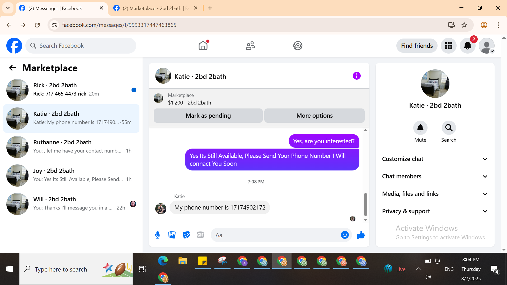Choose a GIF icon
This screenshot has width=507, height=285.
point(200,235)
